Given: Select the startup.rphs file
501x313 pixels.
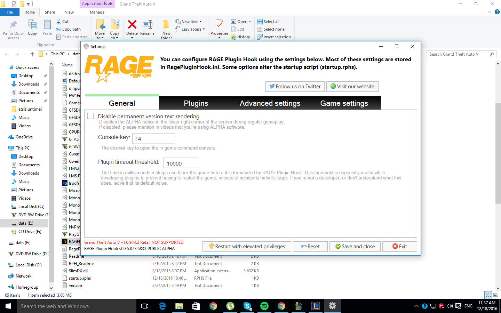Looking at the screenshot, I should pyautogui.click(x=80, y=278).
